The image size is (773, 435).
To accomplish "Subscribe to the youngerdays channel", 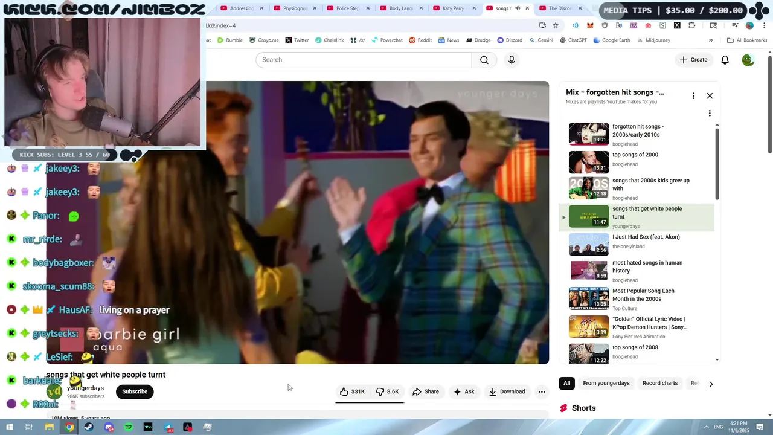I will [x=135, y=391].
